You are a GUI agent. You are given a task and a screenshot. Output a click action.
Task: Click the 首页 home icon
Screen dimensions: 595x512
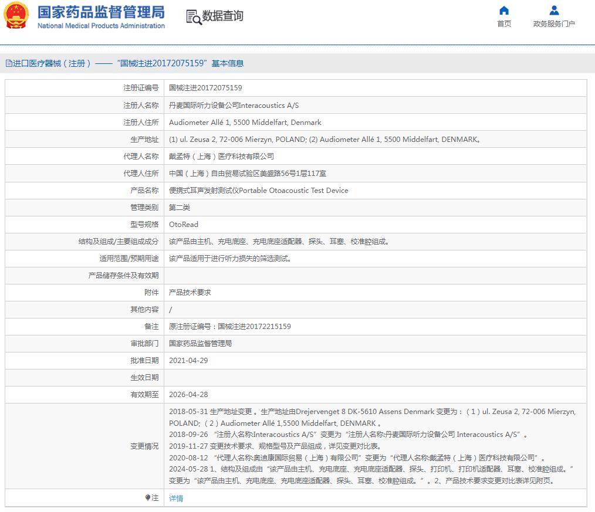click(x=504, y=10)
